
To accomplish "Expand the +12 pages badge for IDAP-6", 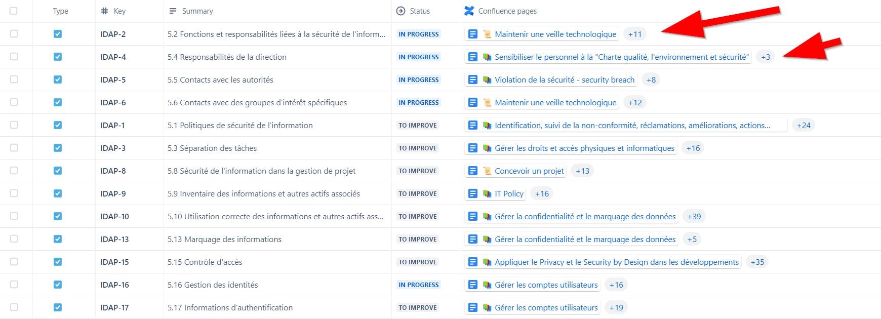I will click(x=635, y=102).
